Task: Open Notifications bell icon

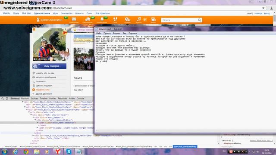Action: (102, 19)
